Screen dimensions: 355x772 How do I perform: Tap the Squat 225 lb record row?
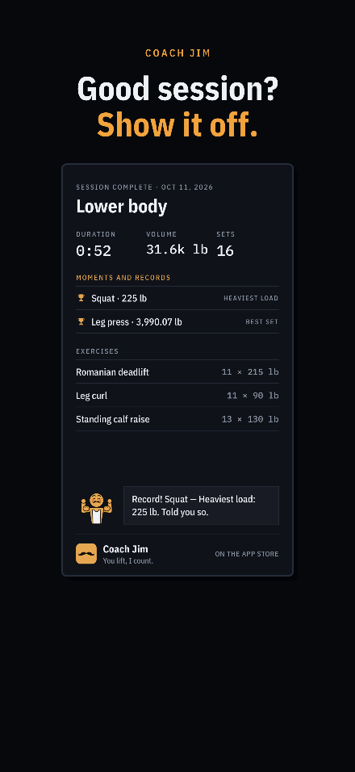coord(177,298)
